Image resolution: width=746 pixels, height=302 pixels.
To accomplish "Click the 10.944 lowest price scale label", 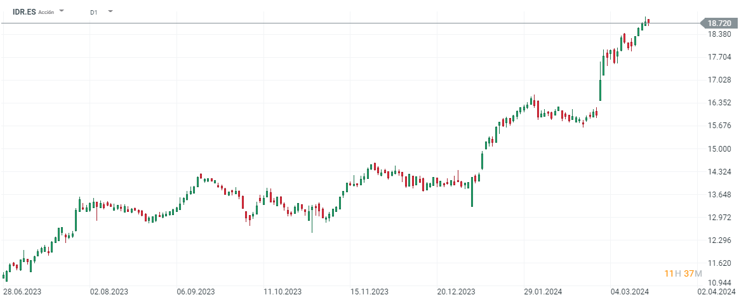I will point(719,282).
